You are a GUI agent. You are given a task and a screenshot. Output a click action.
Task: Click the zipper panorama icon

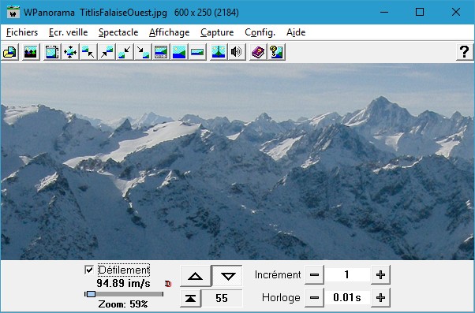click(219, 52)
